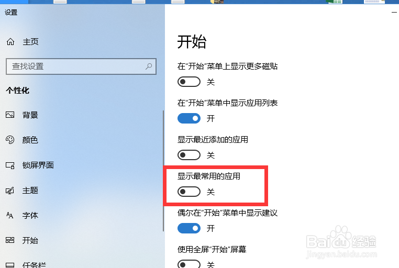The image size is (399, 268).
Task: Click the 背景 picture icon
Action: pyautogui.click(x=10, y=115)
